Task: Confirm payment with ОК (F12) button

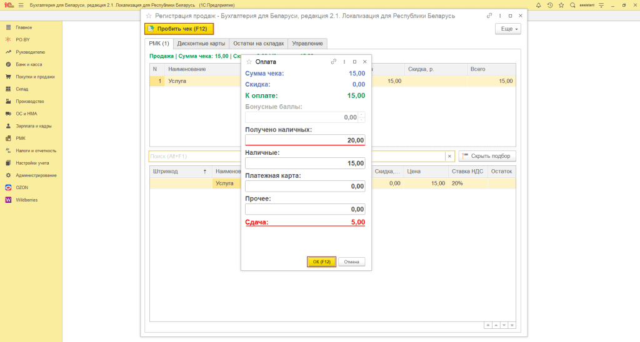Action: tap(322, 261)
